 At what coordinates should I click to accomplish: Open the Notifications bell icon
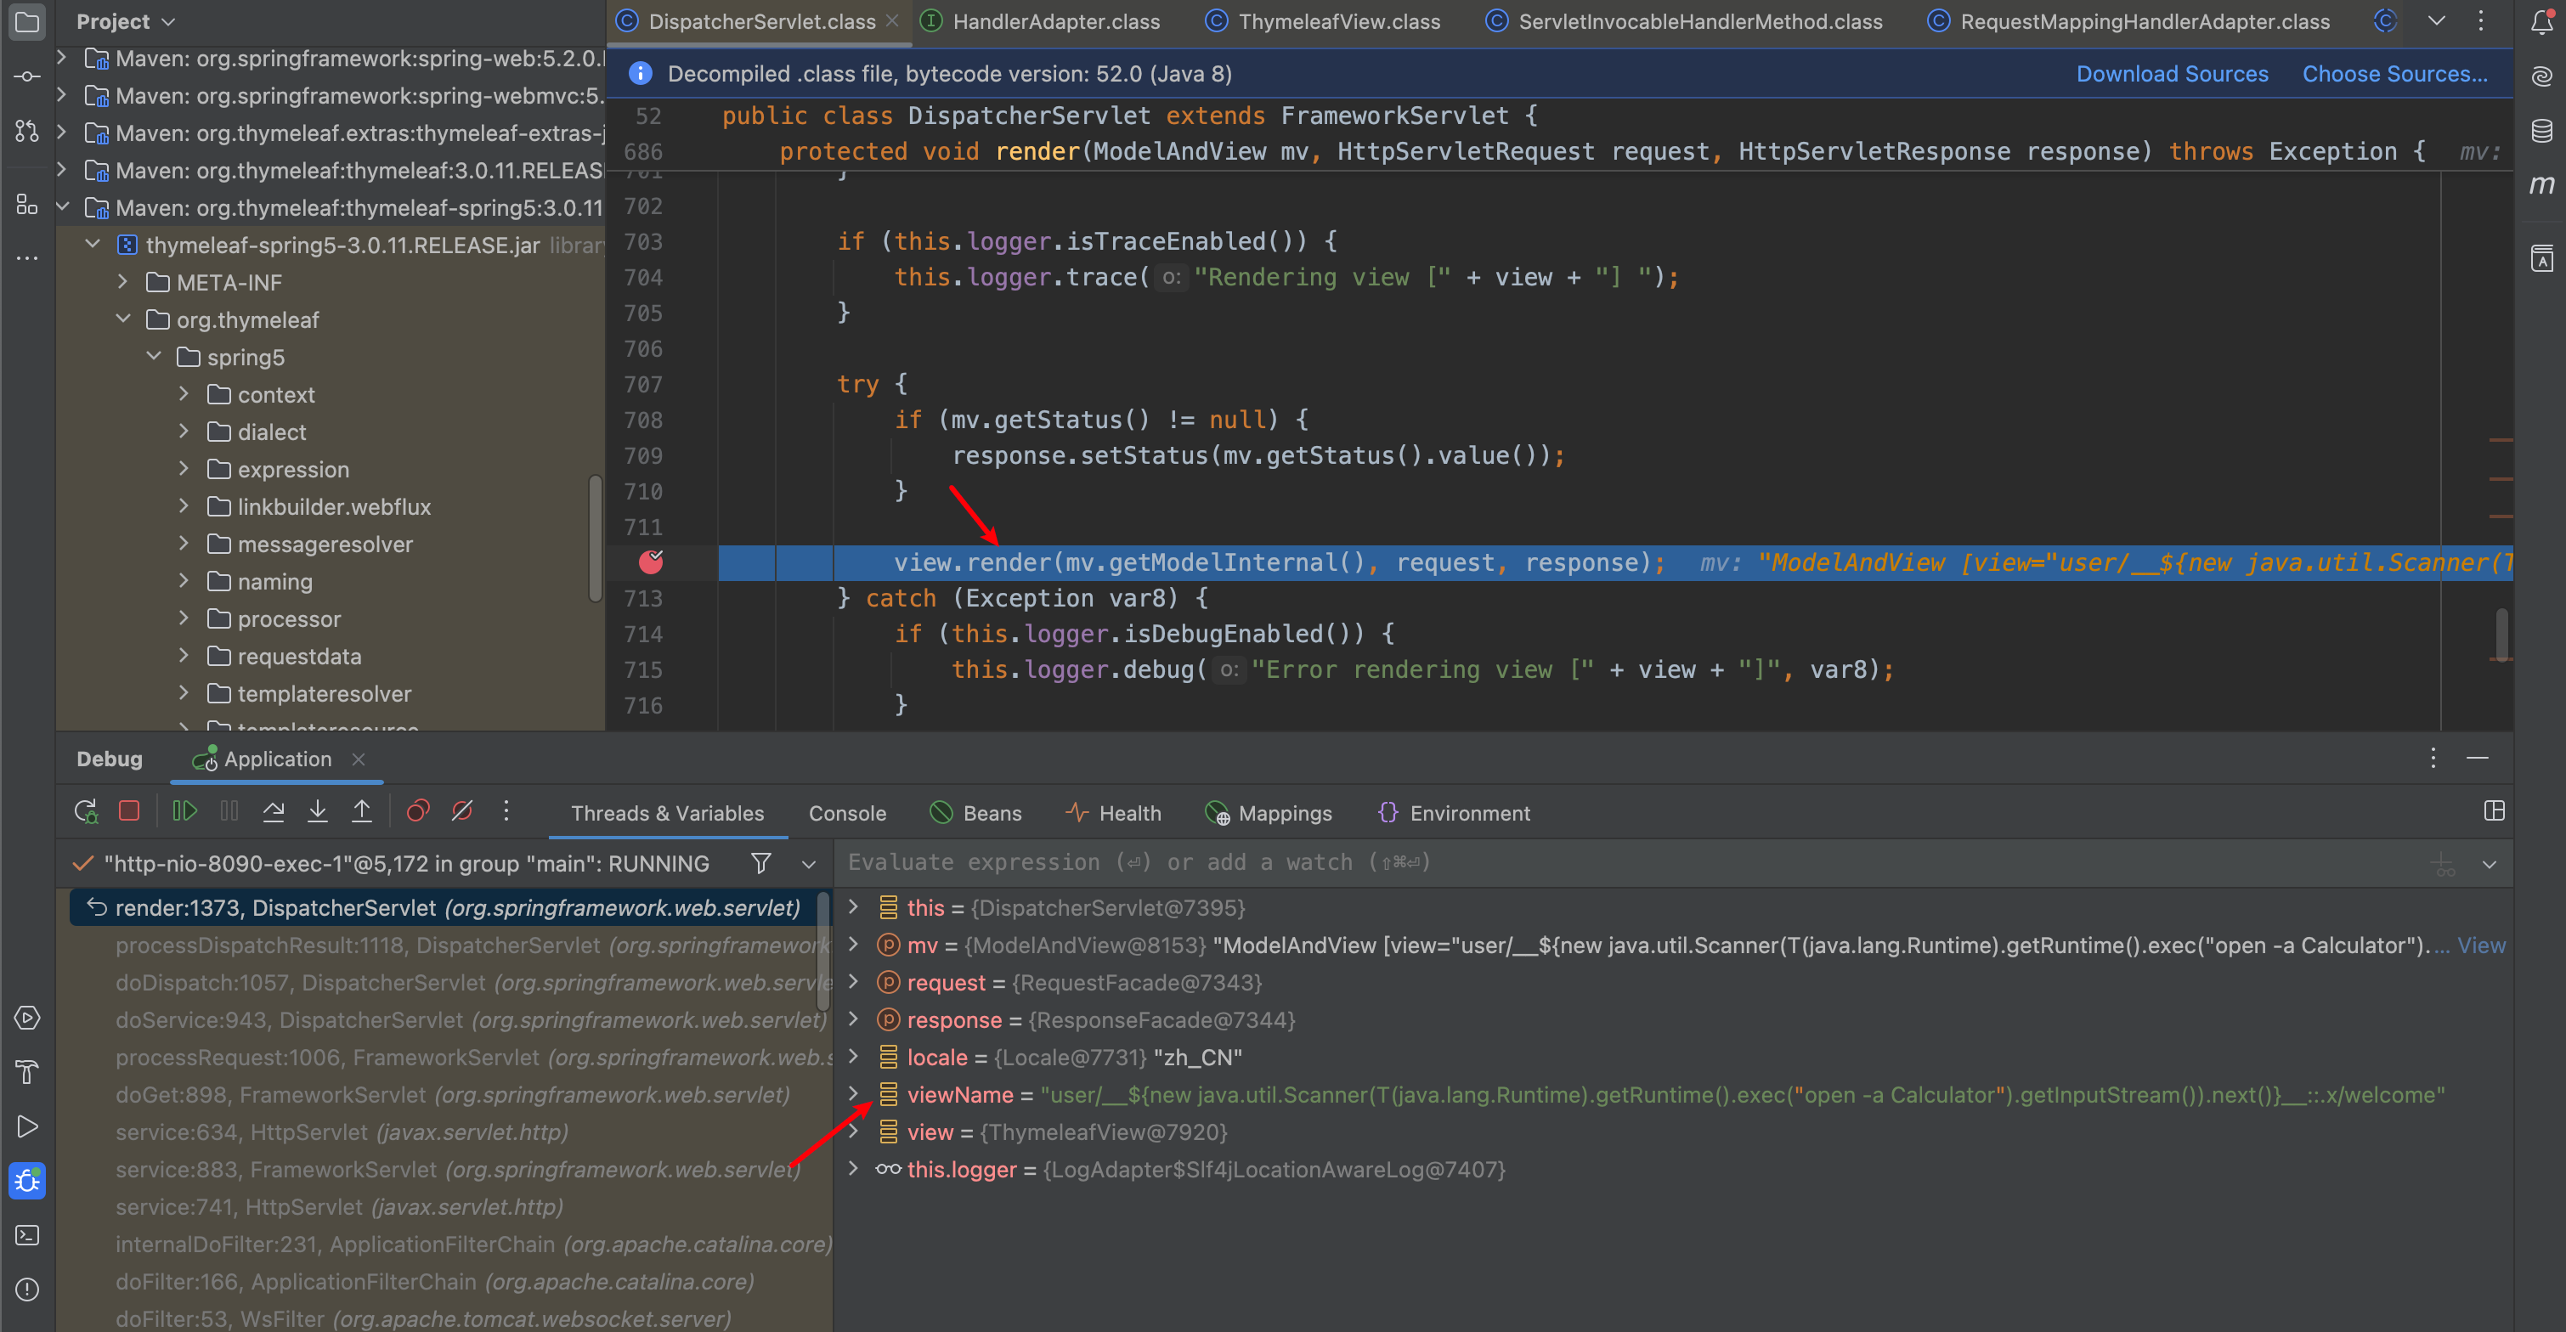[x=2541, y=22]
